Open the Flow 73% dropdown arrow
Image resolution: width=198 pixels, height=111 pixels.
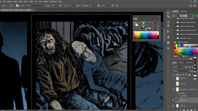click(x=74, y=6)
